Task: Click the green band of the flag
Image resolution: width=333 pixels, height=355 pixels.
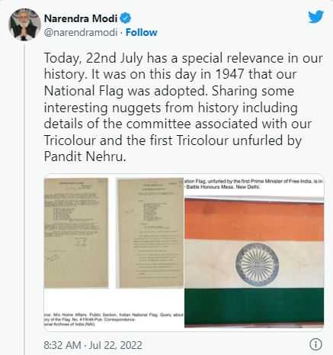Action: coord(254,306)
